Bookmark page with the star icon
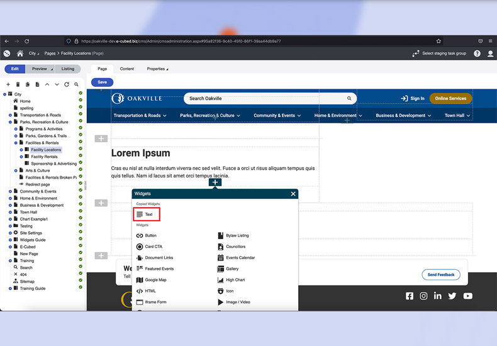 coord(438,41)
